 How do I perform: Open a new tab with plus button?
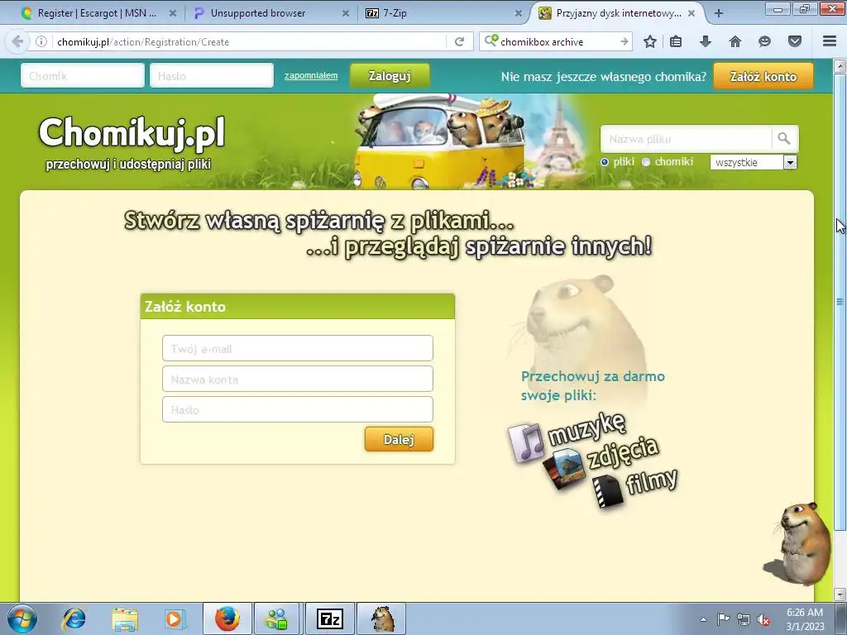pyautogui.click(x=719, y=13)
